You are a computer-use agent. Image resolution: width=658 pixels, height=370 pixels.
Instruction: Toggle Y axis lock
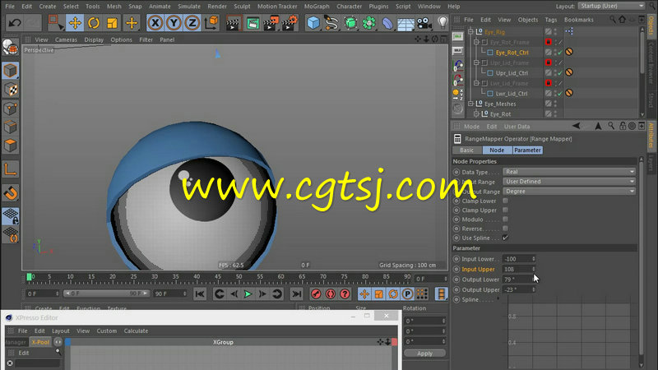pos(174,23)
